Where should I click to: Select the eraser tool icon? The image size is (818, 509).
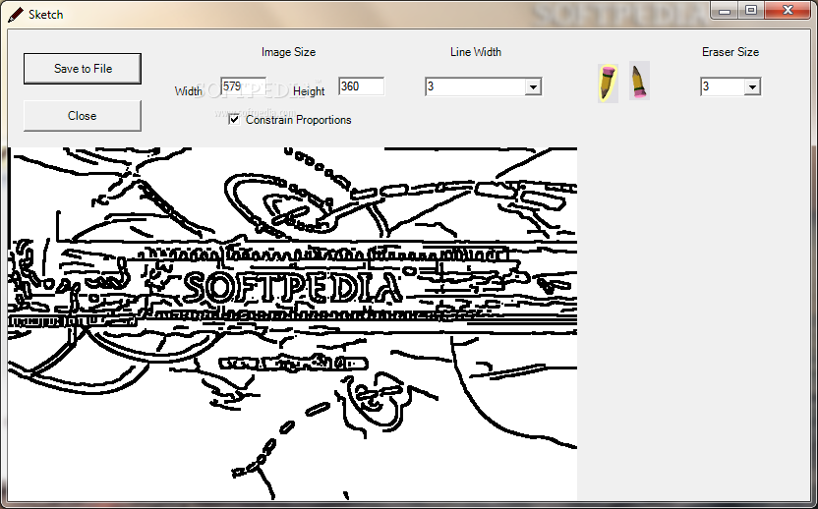pyautogui.click(x=639, y=81)
